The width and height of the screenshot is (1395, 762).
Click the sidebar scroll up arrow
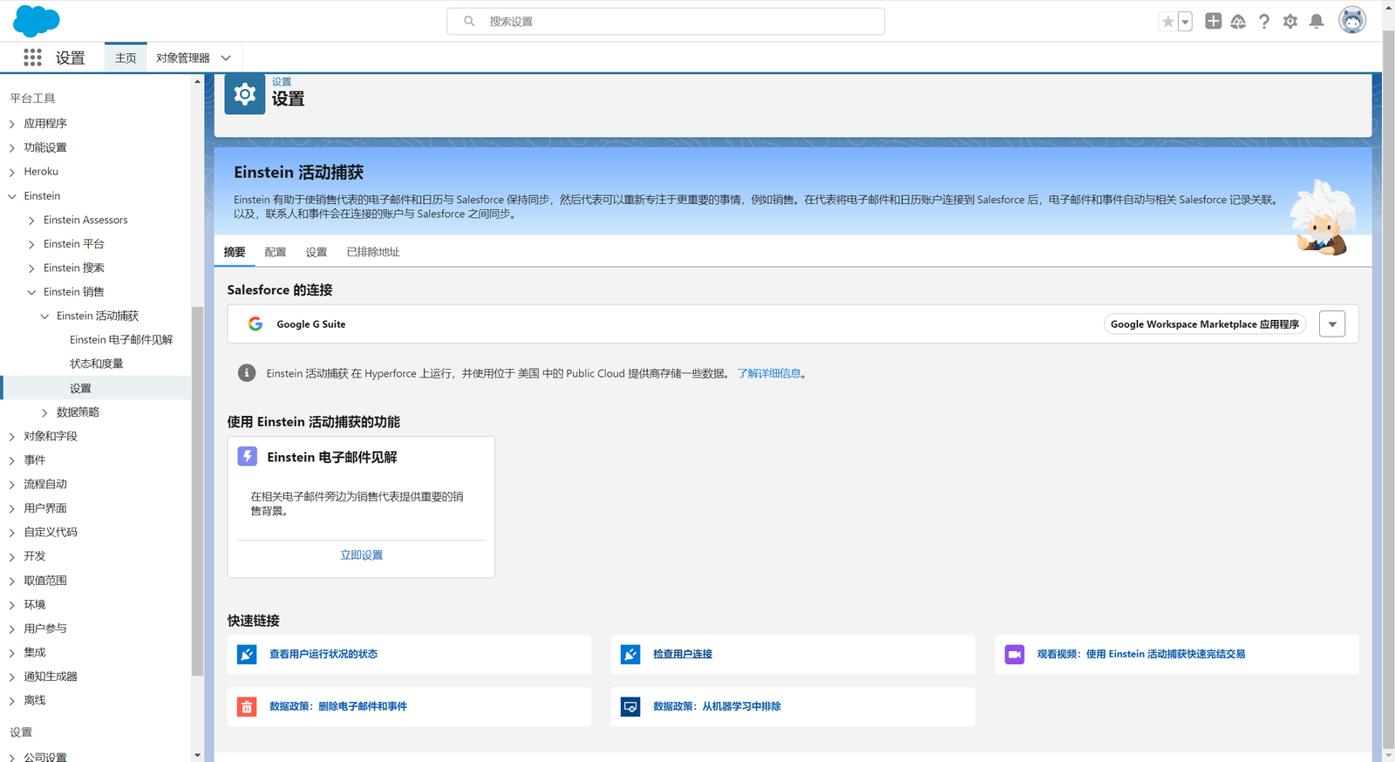click(x=197, y=81)
